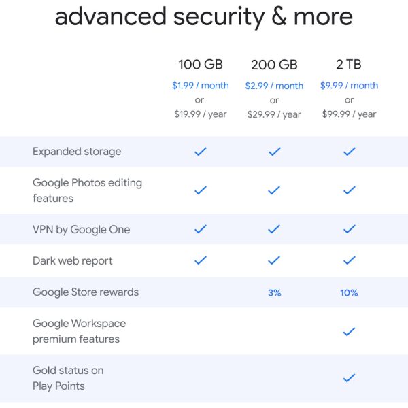Click VPN by Google One checkmark under 100 GB
The height and width of the screenshot is (408, 408).
[x=200, y=229]
